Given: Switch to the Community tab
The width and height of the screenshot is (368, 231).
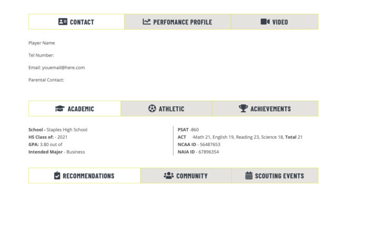Looking at the screenshot, I should point(186,175).
